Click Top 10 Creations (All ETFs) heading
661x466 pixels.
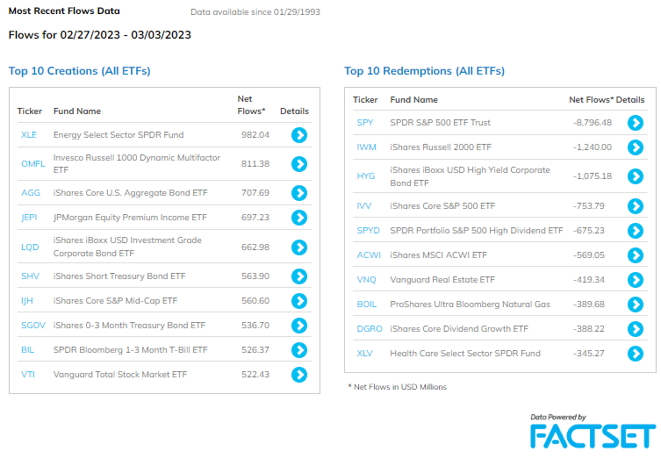click(x=79, y=71)
